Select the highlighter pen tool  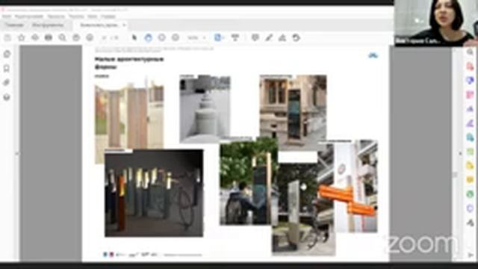tap(269, 38)
